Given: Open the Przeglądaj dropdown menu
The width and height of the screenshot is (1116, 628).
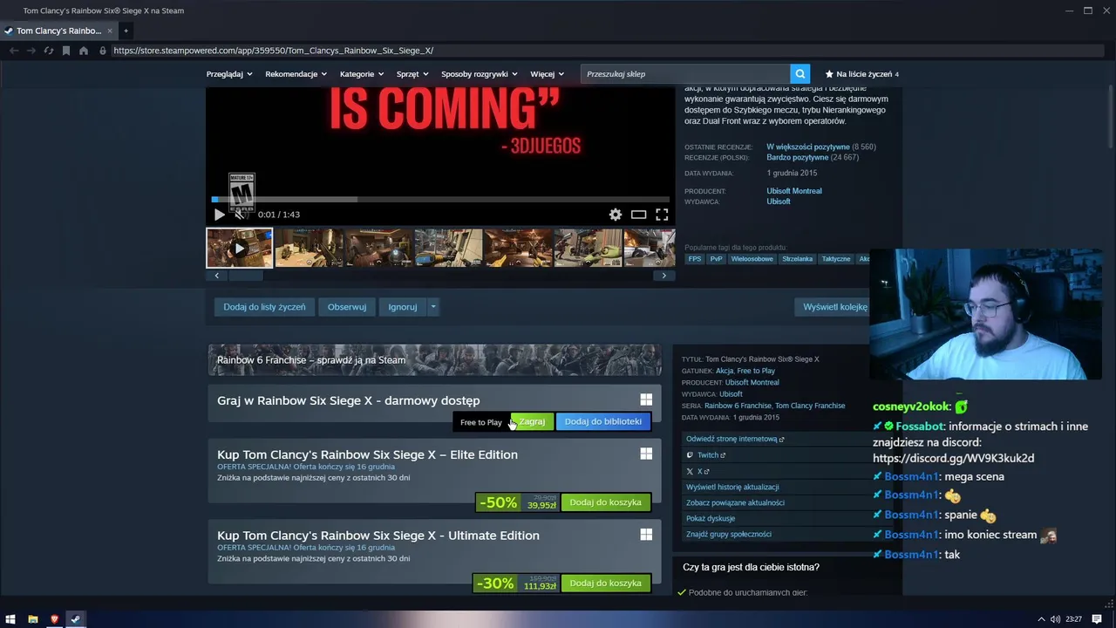Looking at the screenshot, I should coord(229,74).
